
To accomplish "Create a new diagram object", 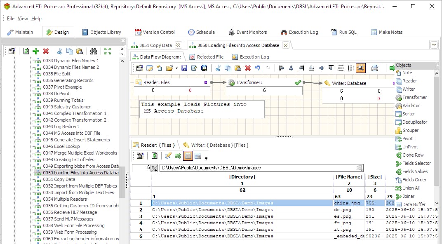I will [x=159, y=68].
